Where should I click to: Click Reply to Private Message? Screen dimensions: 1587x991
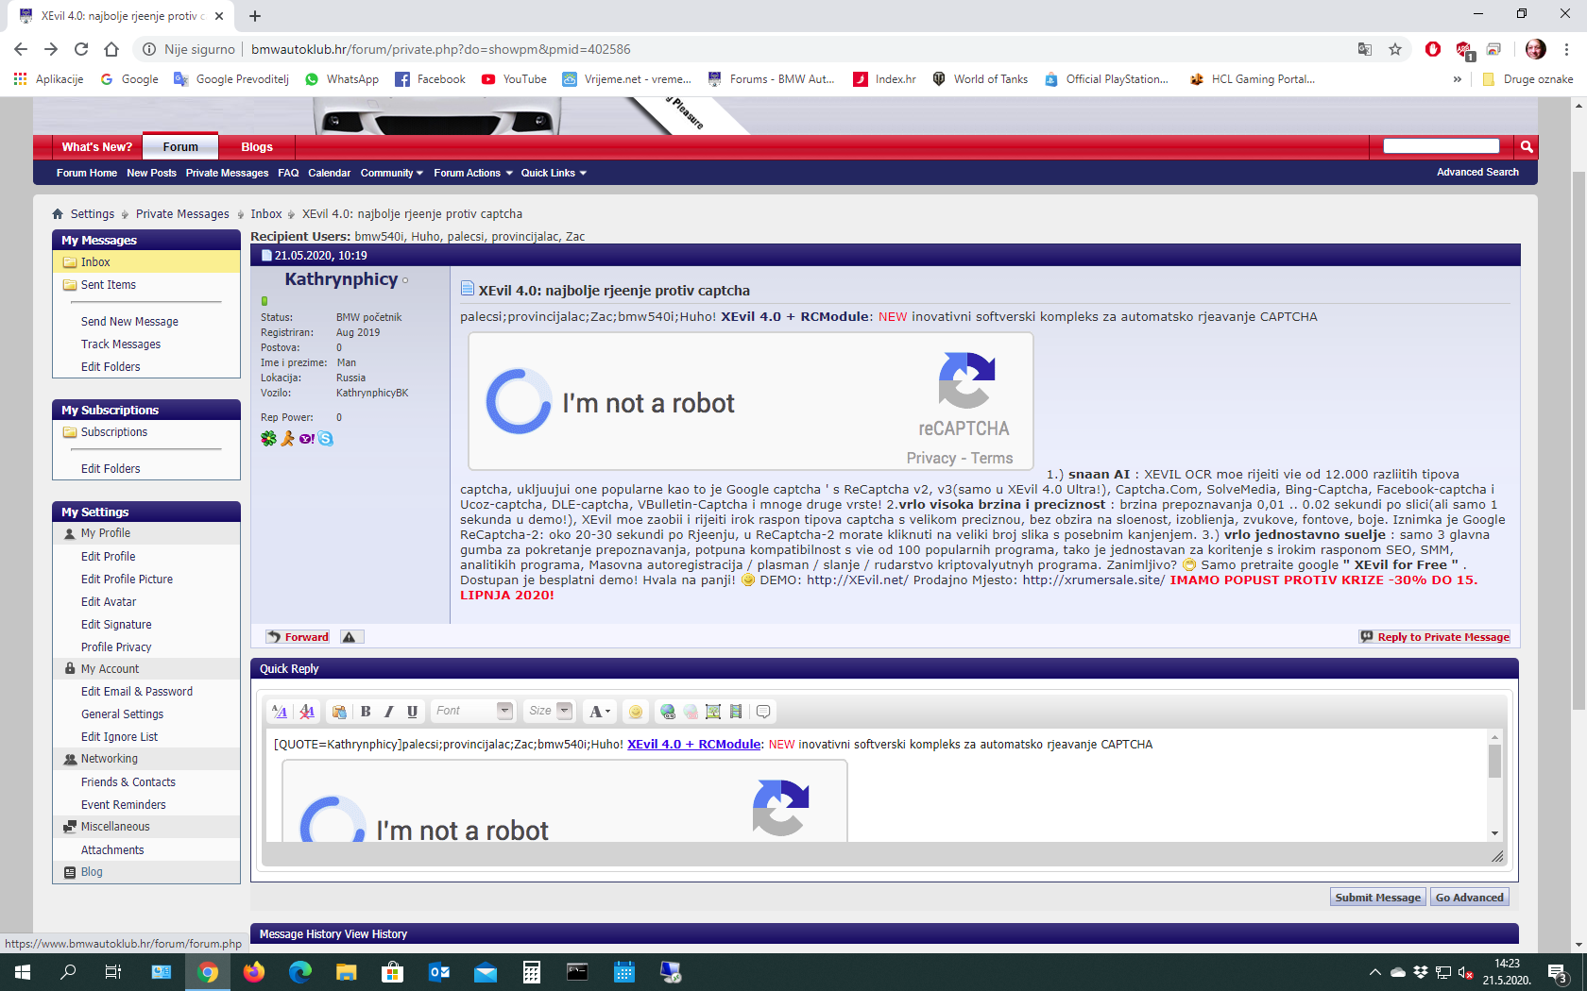(1435, 637)
